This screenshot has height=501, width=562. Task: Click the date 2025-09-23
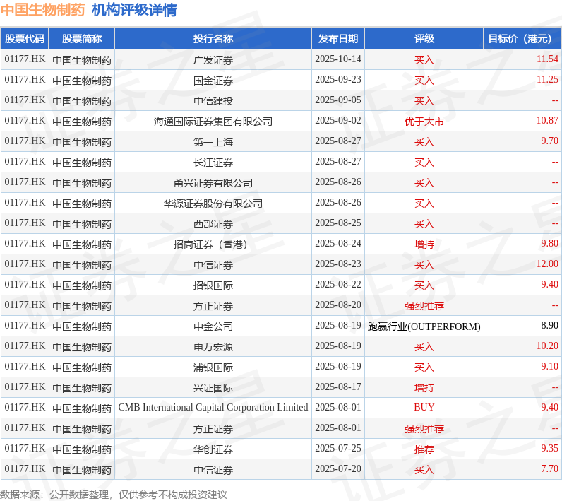(x=338, y=79)
